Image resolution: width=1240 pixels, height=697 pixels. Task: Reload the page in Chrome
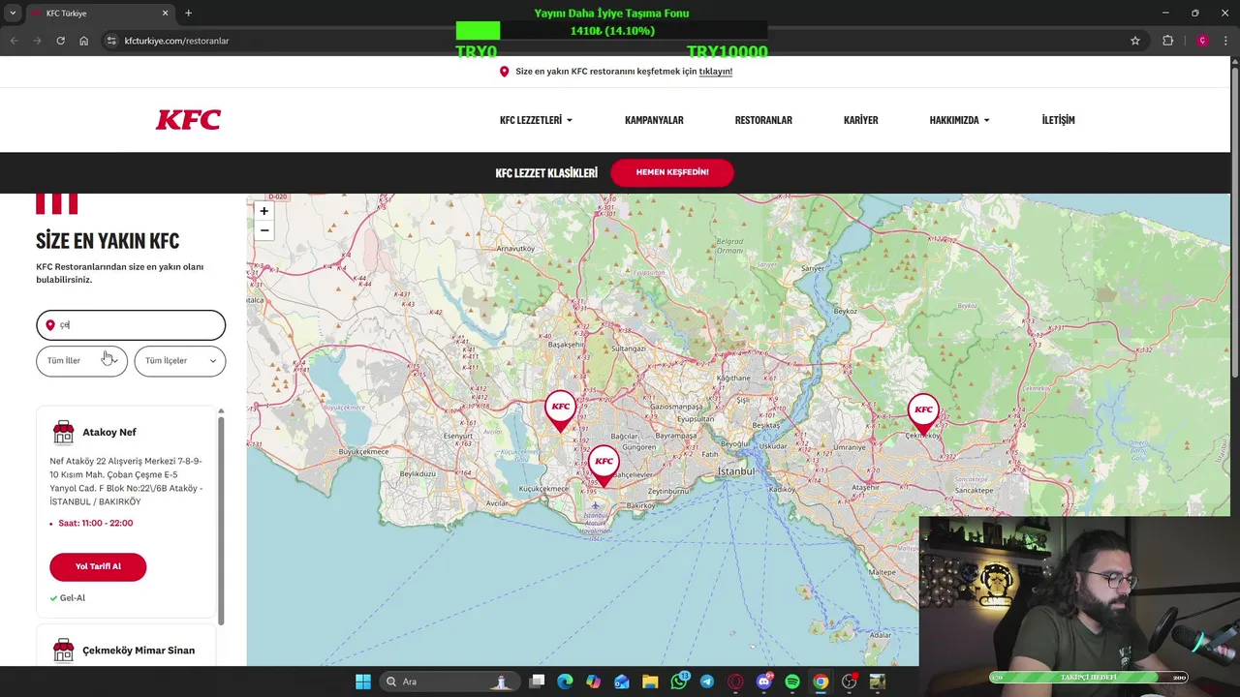[x=60, y=41]
